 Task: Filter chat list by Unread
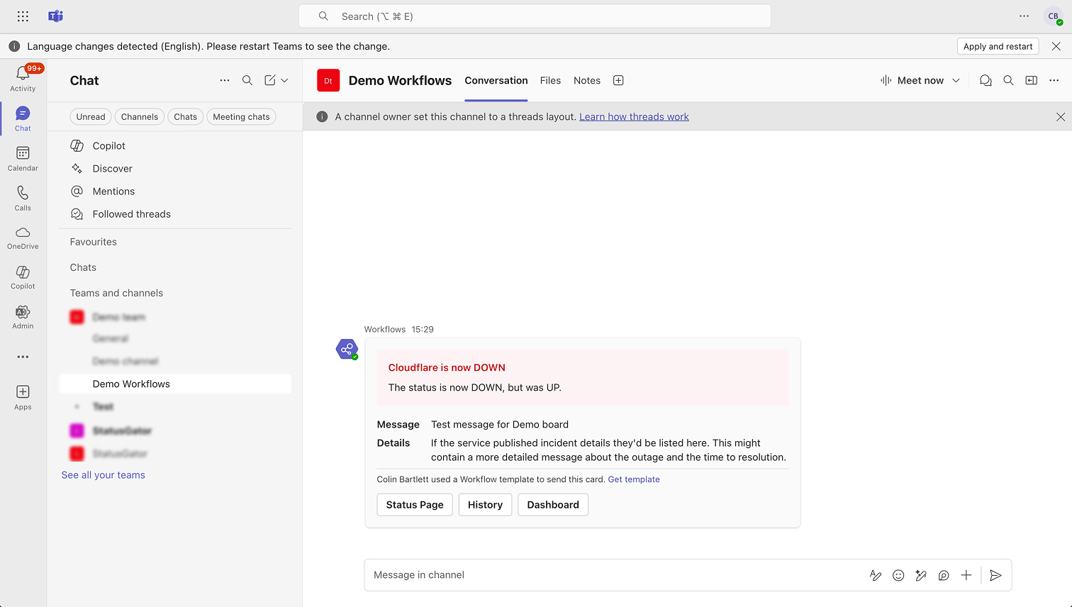[x=91, y=117]
